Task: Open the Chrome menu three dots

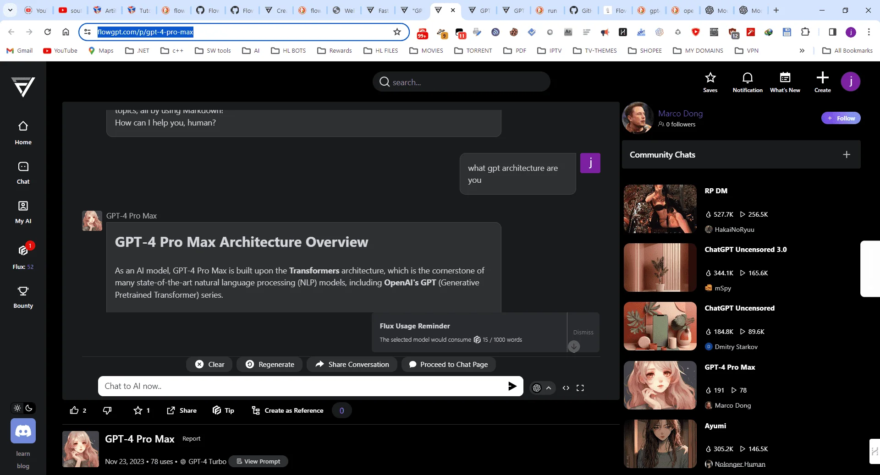Action: 869,32
